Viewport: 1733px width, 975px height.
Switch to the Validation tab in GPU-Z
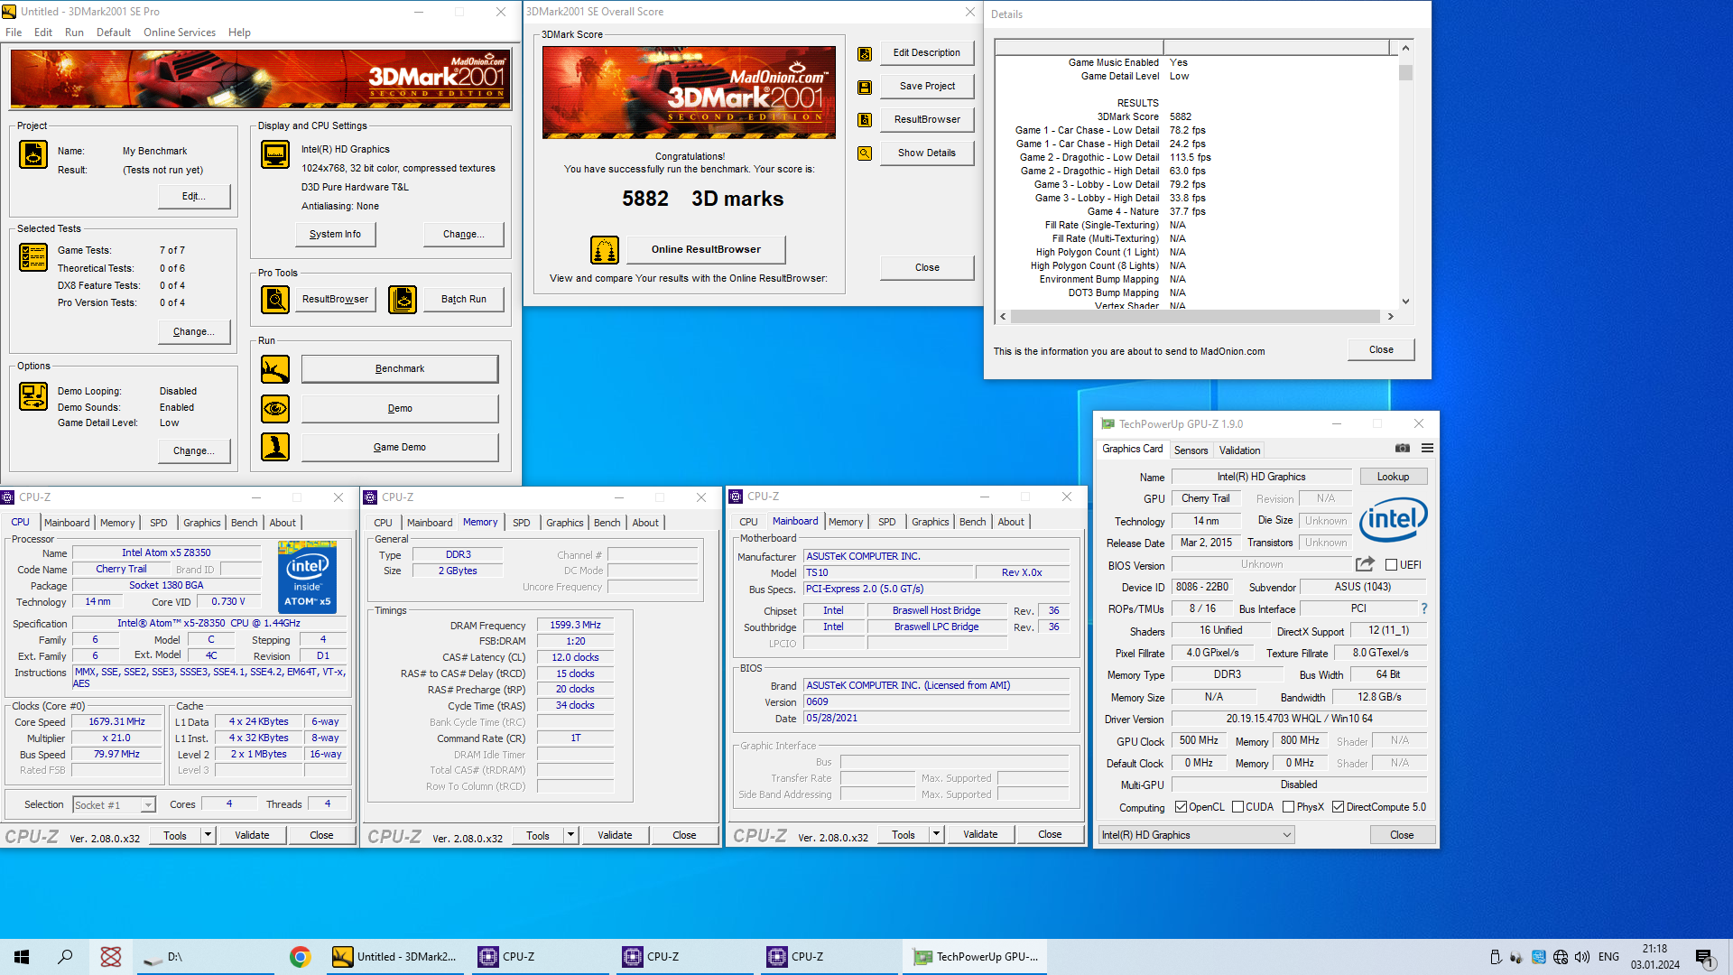coord(1239,450)
